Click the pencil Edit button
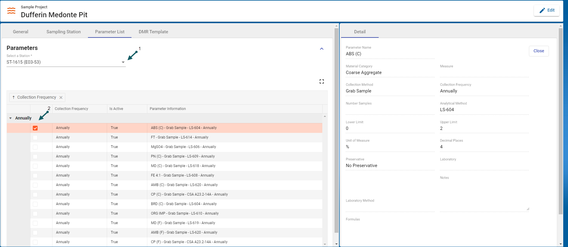Viewport: 568px width, 247px height. pyautogui.click(x=546, y=10)
